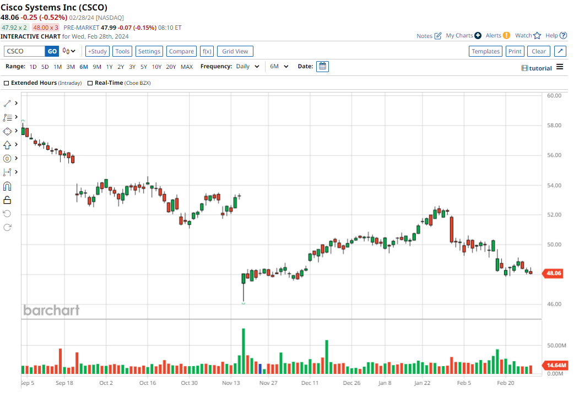Image resolution: width=579 pixels, height=397 pixels.
Task: Enable the Extended Hours checkbox
Action: point(7,83)
